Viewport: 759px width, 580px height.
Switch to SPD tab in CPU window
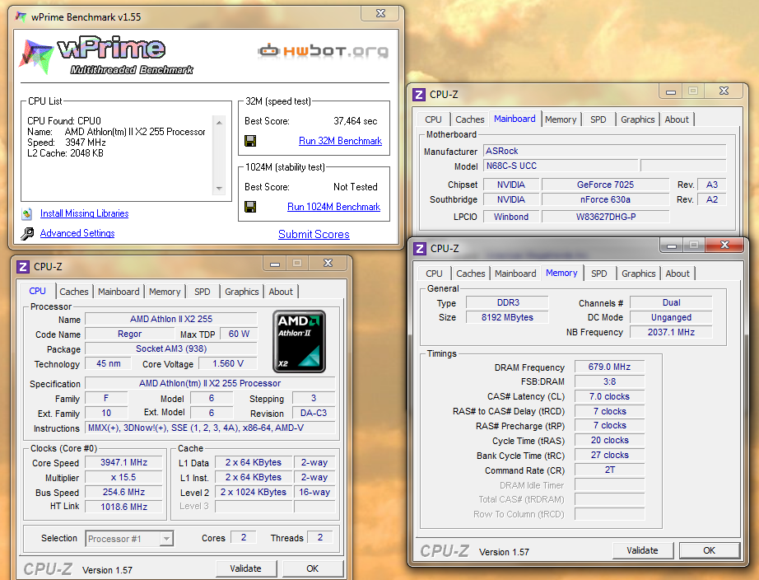203,292
